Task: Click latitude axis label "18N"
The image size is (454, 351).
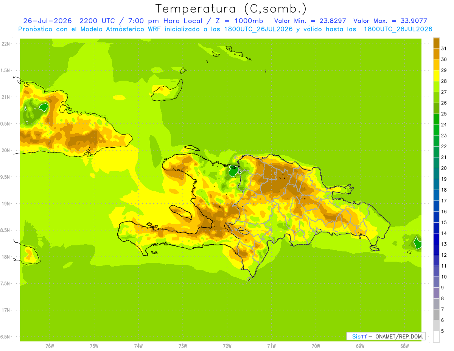Action: point(6,257)
